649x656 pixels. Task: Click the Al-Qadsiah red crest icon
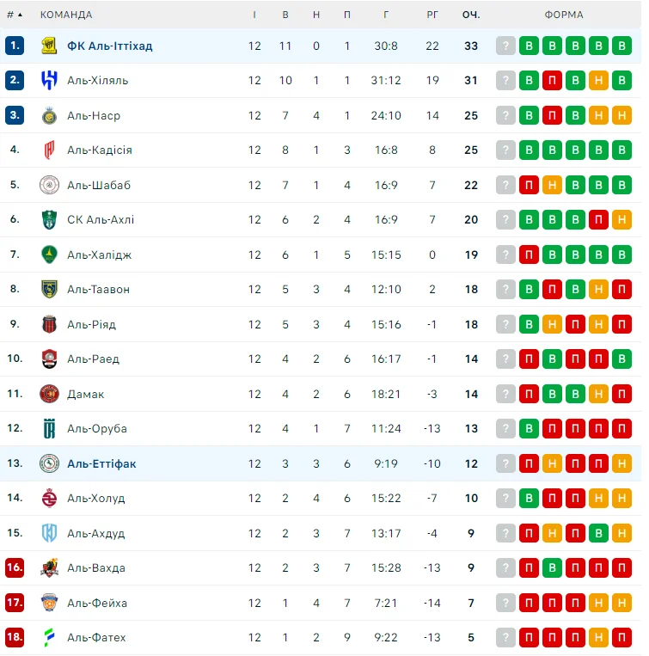(49, 150)
